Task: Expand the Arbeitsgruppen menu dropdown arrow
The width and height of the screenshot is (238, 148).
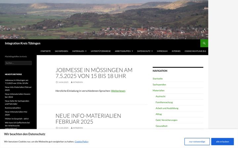Action: click(x=132, y=51)
